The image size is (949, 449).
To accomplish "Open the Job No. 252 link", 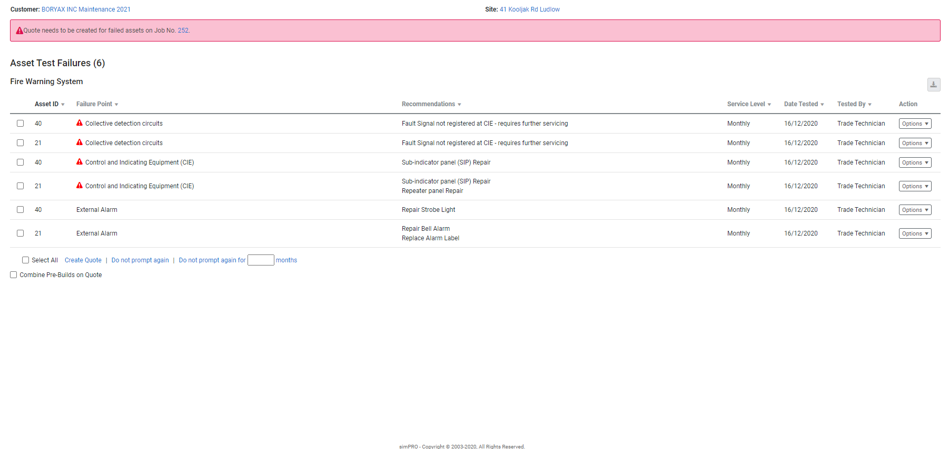I will [183, 30].
